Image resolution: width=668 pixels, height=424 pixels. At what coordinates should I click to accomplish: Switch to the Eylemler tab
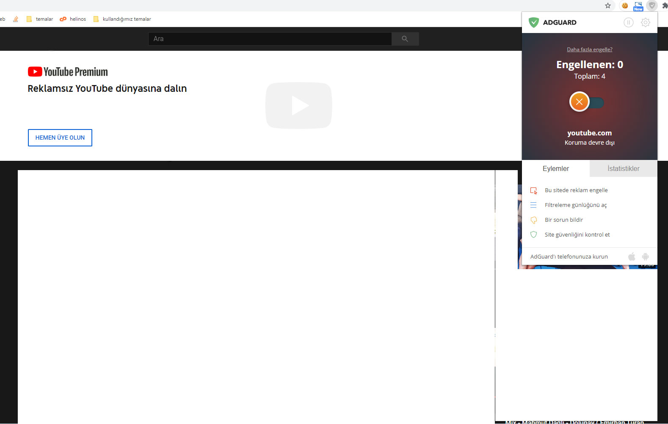(x=556, y=168)
